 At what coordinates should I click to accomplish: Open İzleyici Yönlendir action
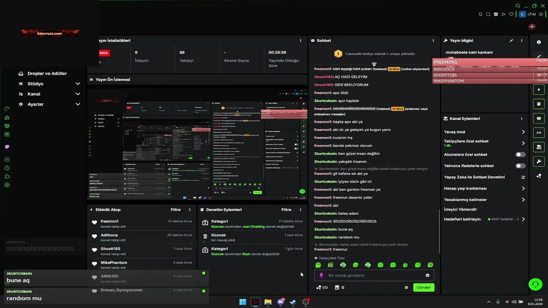coord(460,209)
